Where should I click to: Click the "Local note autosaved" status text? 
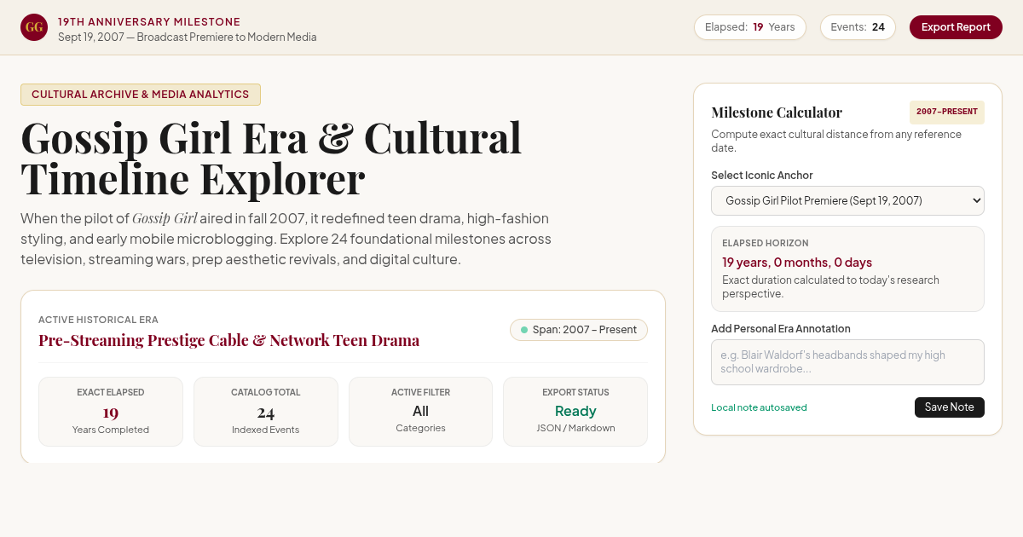759,407
